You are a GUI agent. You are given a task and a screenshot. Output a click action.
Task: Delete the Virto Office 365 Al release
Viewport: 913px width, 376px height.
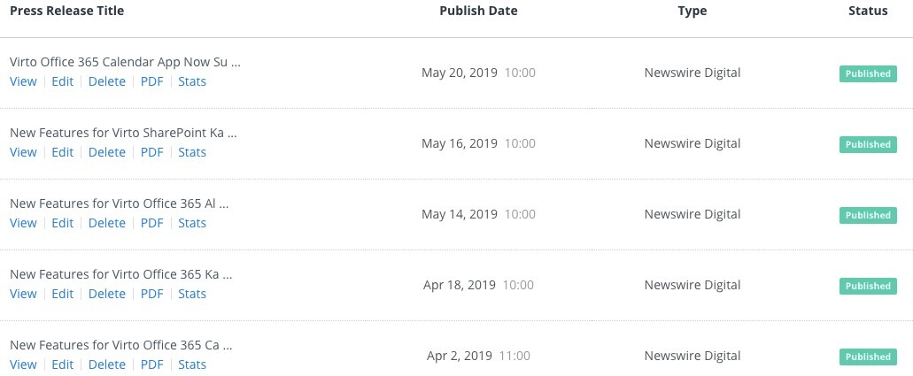click(x=107, y=223)
